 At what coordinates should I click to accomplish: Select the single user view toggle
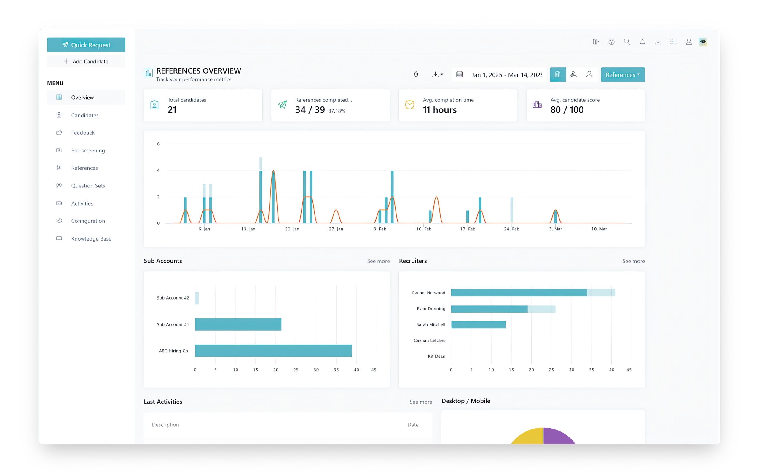[x=589, y=75]
